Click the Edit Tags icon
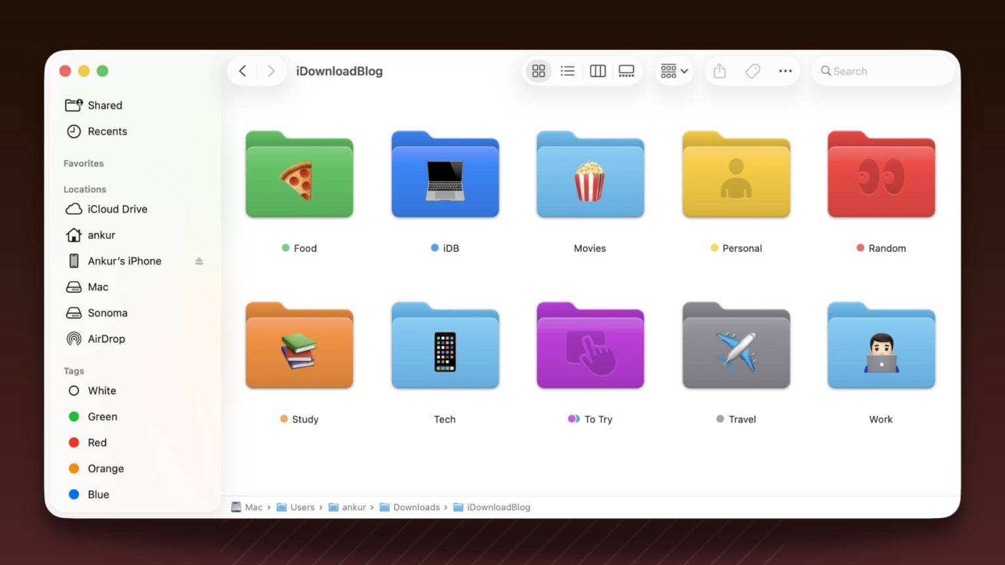 pos(752,71)
